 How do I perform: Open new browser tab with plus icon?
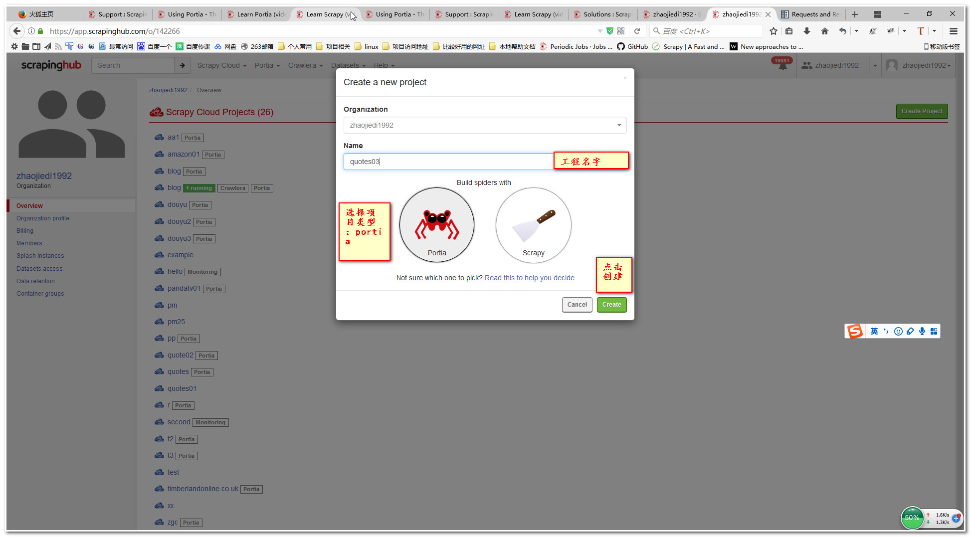pyautogui.click(x=855, y=14)
